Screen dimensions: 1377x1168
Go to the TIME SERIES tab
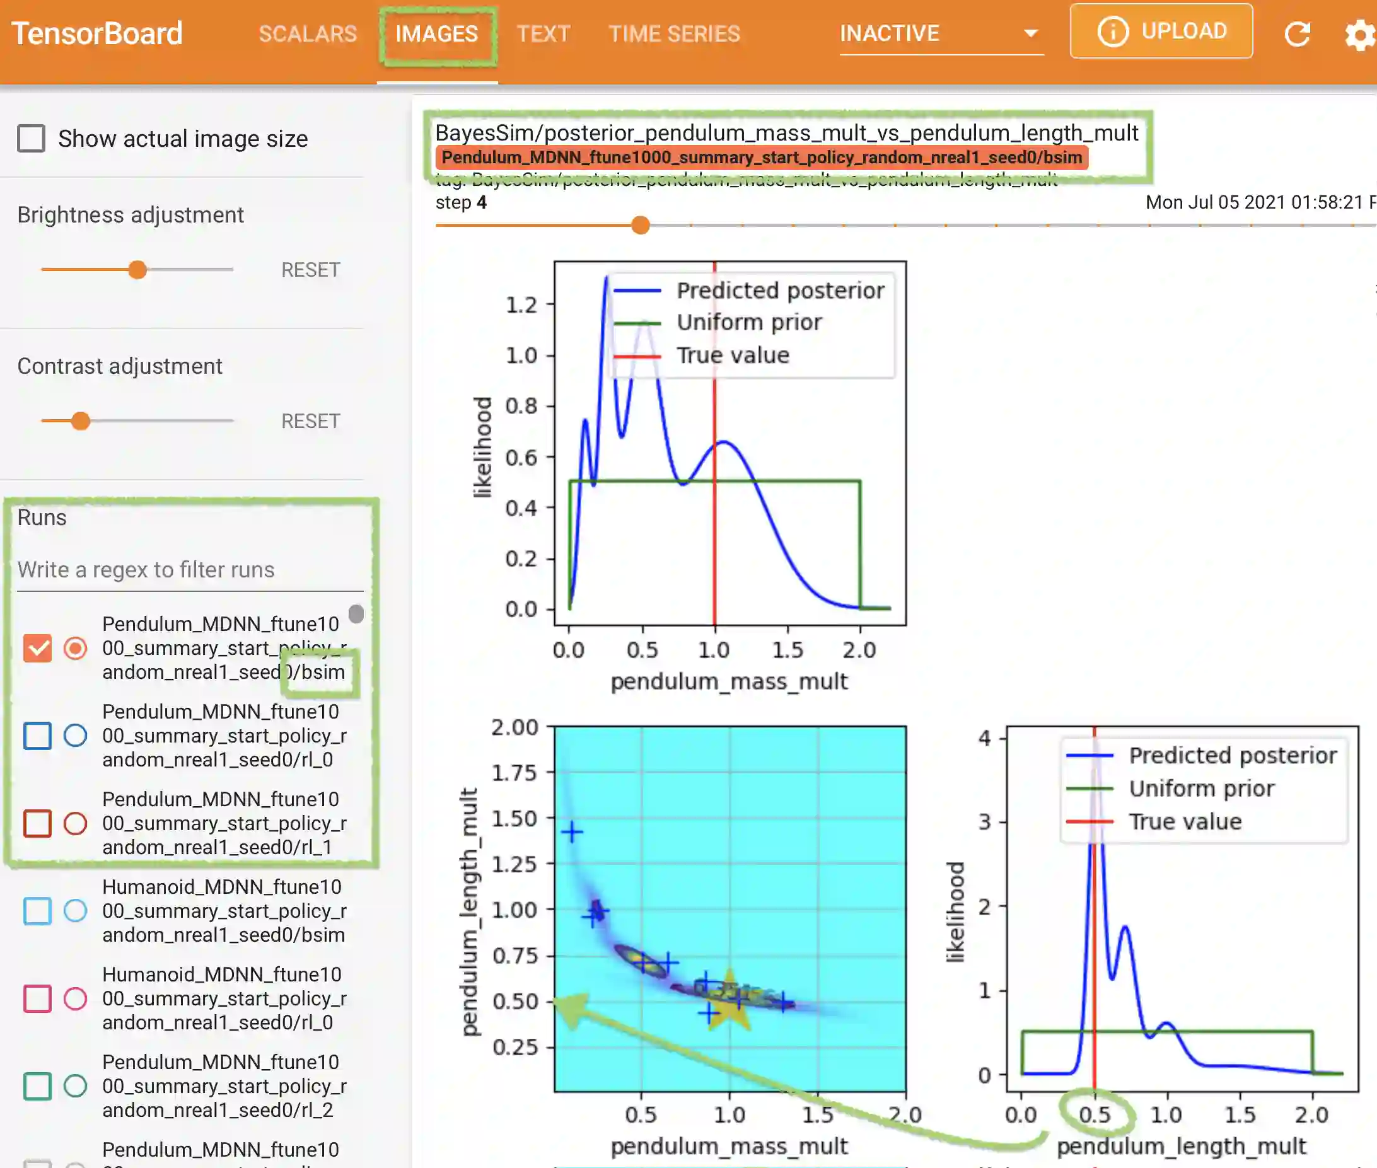[674, 34]
